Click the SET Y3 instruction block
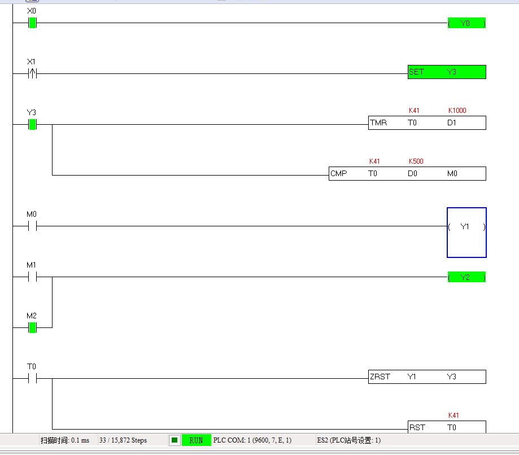 (x=446, y=72)
